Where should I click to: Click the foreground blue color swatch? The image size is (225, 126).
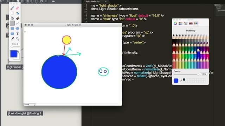click(x=13, y=54)
